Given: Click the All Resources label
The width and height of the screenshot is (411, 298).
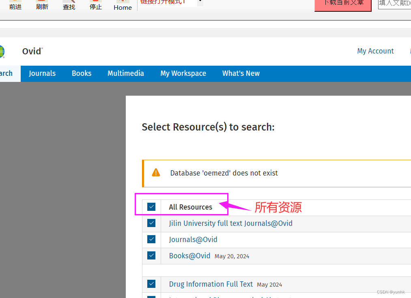Looking at the screenshot, I should 191,207.
